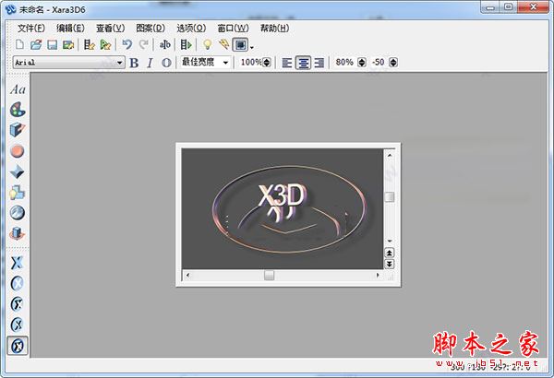Select the fourth X board style icon
The height and width of the screenshot is (378, 554).
pyautogui.click(x=17, y=325)
